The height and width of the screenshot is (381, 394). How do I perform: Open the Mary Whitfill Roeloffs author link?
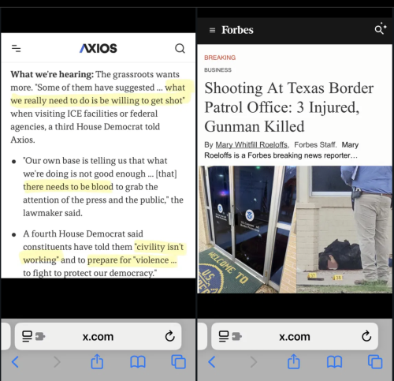pyautogui.click(x=251, y=145)
